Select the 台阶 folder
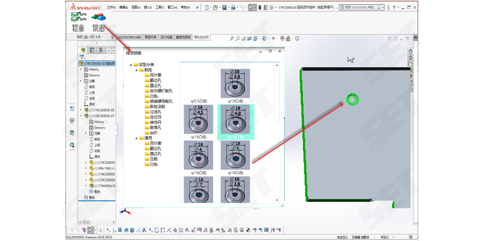483x241 pixels. pos(152,133)
